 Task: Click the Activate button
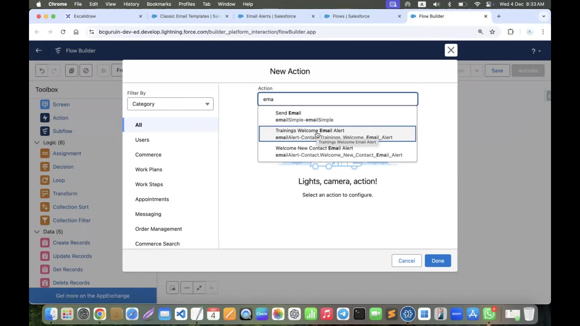pos(528,71)
